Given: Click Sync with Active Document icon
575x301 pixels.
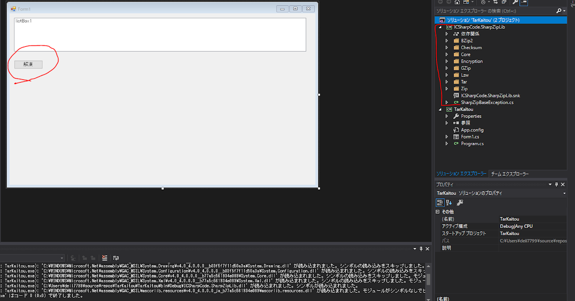Looking at the screenshot, I should (496, 2).
